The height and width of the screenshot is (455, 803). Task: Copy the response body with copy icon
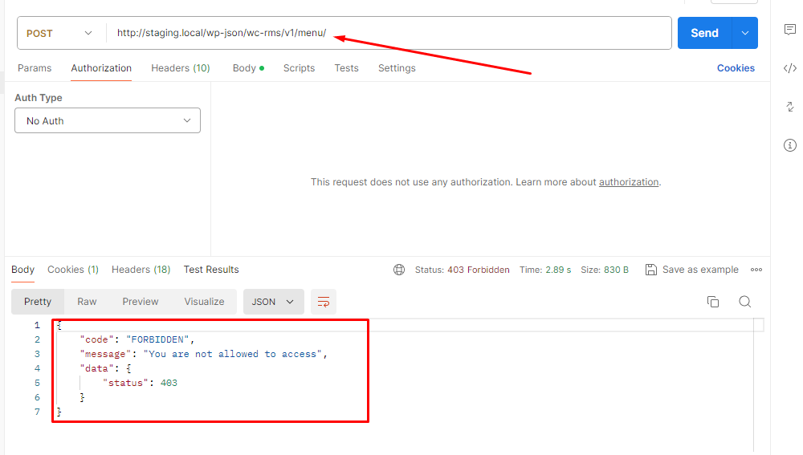(x=712, y=302)
